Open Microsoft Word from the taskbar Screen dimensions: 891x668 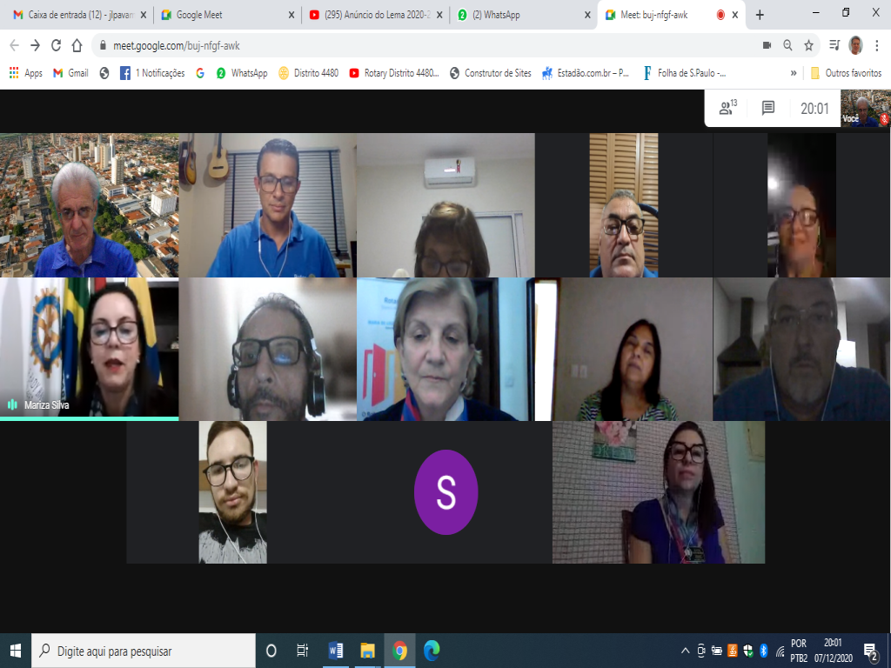click(x=335, y=651)
